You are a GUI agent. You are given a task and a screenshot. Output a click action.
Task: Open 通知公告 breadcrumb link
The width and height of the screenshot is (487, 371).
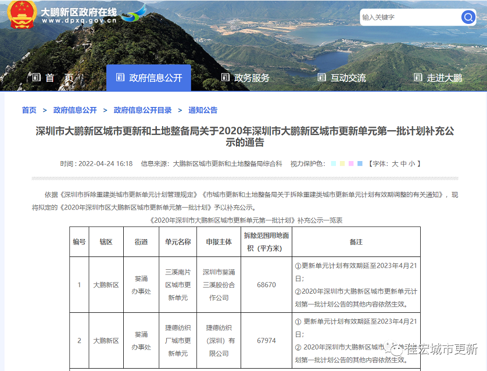click(203, 110)
